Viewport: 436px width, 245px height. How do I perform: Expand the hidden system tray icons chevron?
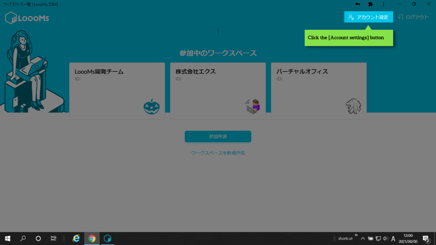363,239
